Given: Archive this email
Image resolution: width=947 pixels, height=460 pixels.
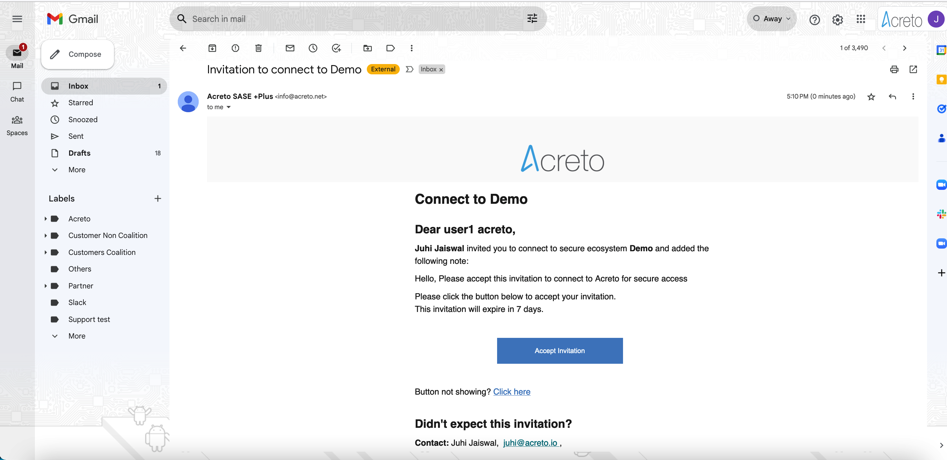Looking at the screenshot, I should point(212,48).
